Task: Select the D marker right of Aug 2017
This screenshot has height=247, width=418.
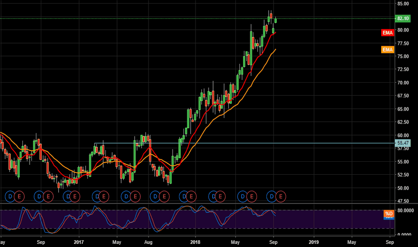Action: [x=155, y=197]
